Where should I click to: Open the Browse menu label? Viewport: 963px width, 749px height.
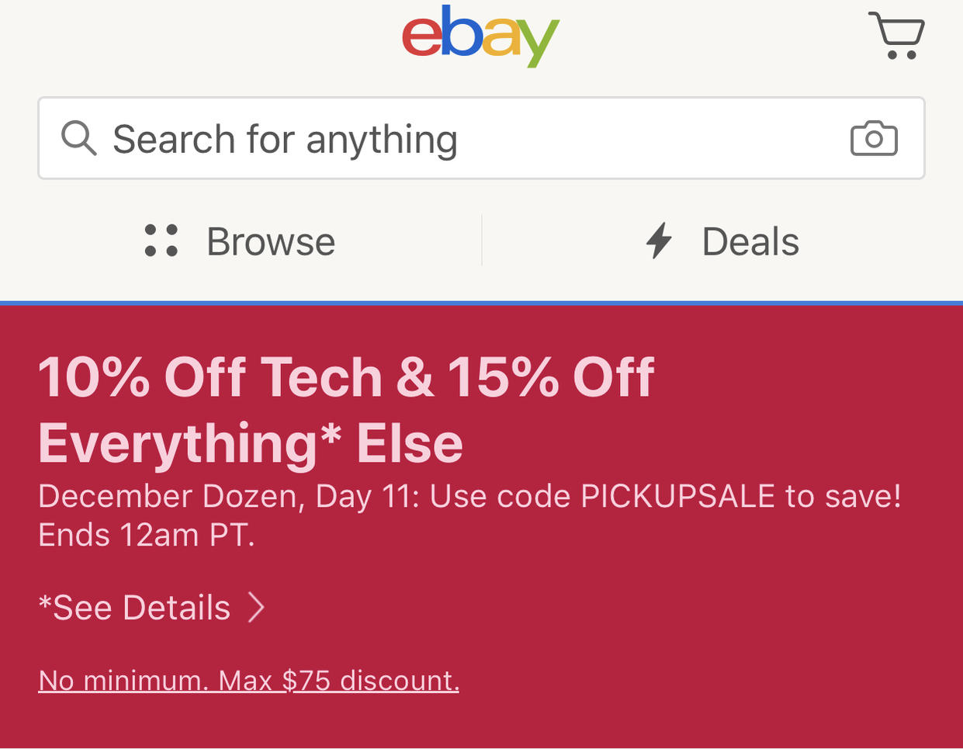271,241
